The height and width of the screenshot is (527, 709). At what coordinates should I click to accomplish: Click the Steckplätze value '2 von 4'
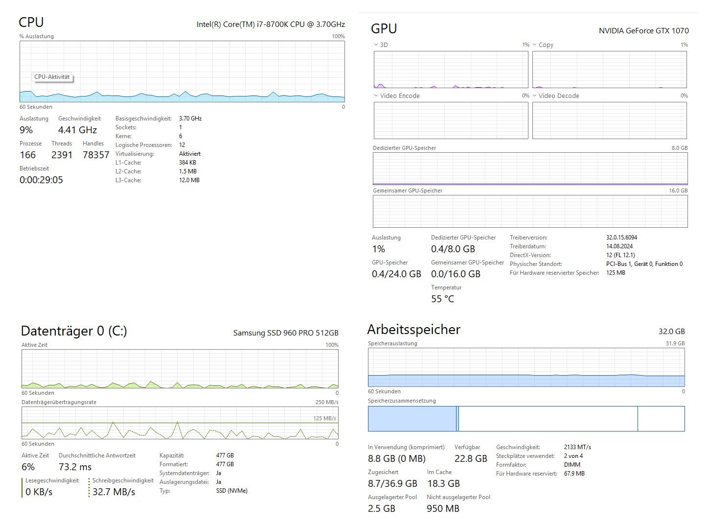pos(573,456)
